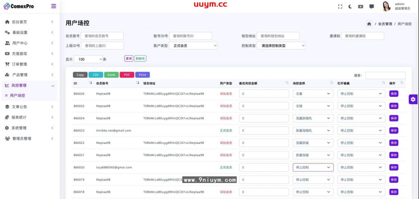
Task: Select 用户场控 submenu item in sidebar
Action: 17,95
